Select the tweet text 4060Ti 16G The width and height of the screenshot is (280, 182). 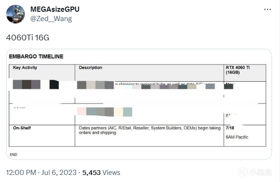28,38
